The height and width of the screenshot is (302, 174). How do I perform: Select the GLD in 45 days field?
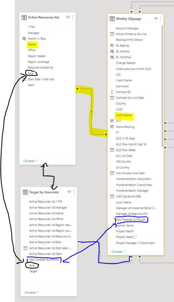point(125,138)
